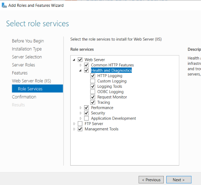
Task: Go to the Before You Begin step
Action: tap(28, 41)
